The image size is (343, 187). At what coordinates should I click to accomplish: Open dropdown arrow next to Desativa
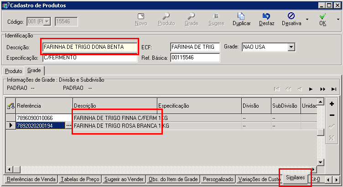click(307, 20)
